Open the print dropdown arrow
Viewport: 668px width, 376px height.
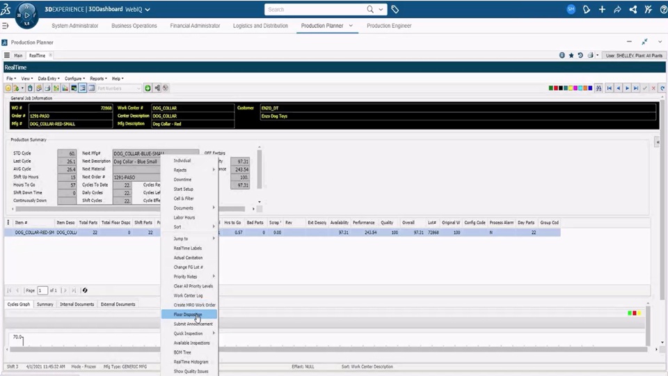[597, 56]
